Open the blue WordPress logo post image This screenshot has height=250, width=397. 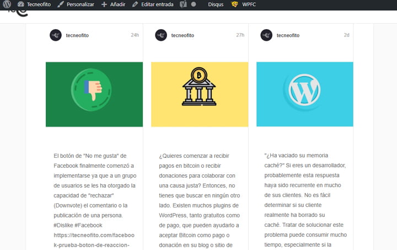305,94
